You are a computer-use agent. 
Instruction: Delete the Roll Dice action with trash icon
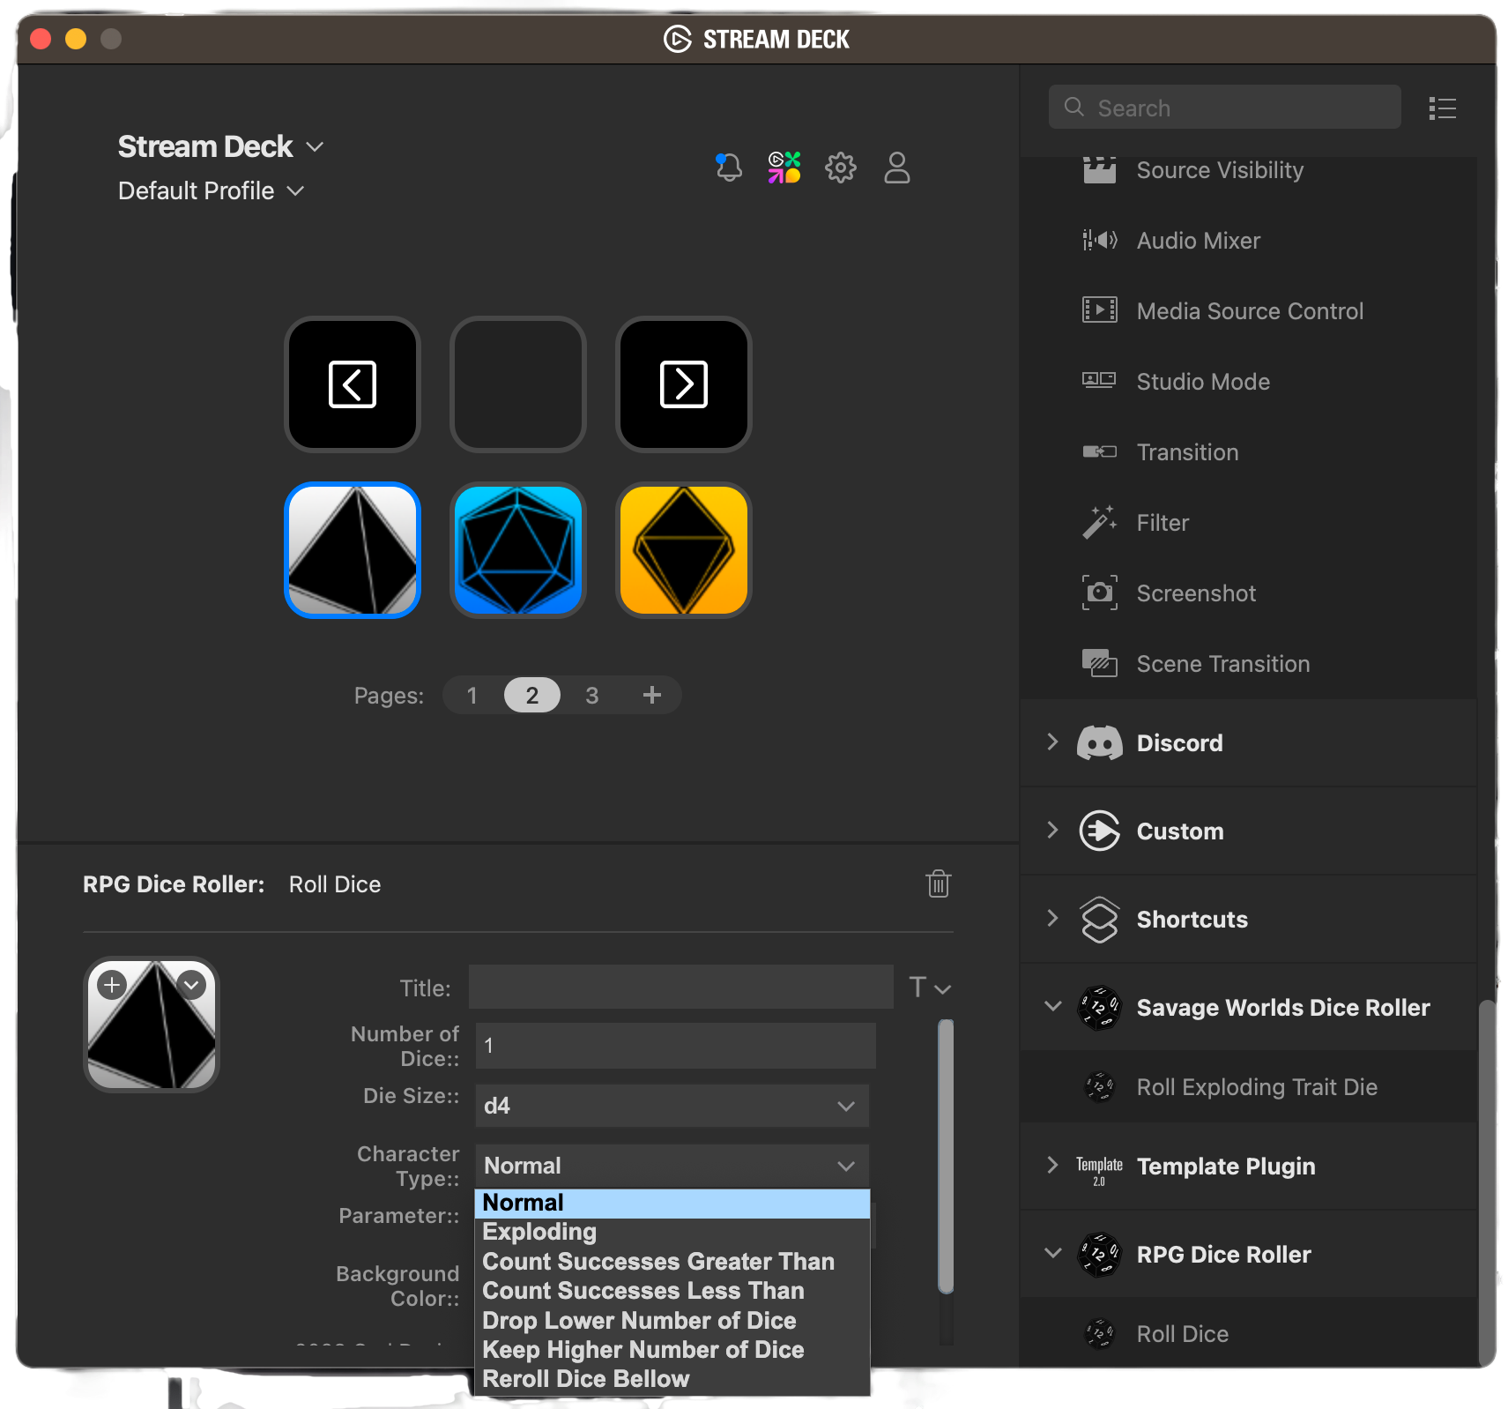click(x=939, y=883)
